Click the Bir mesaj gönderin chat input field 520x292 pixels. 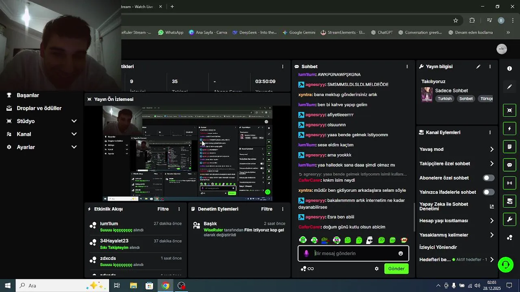point(354,253)
